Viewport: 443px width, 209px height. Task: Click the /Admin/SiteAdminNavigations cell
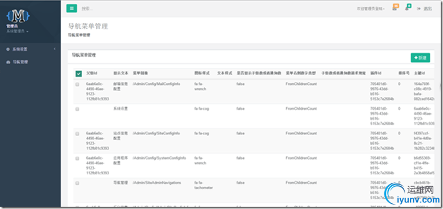157,183
